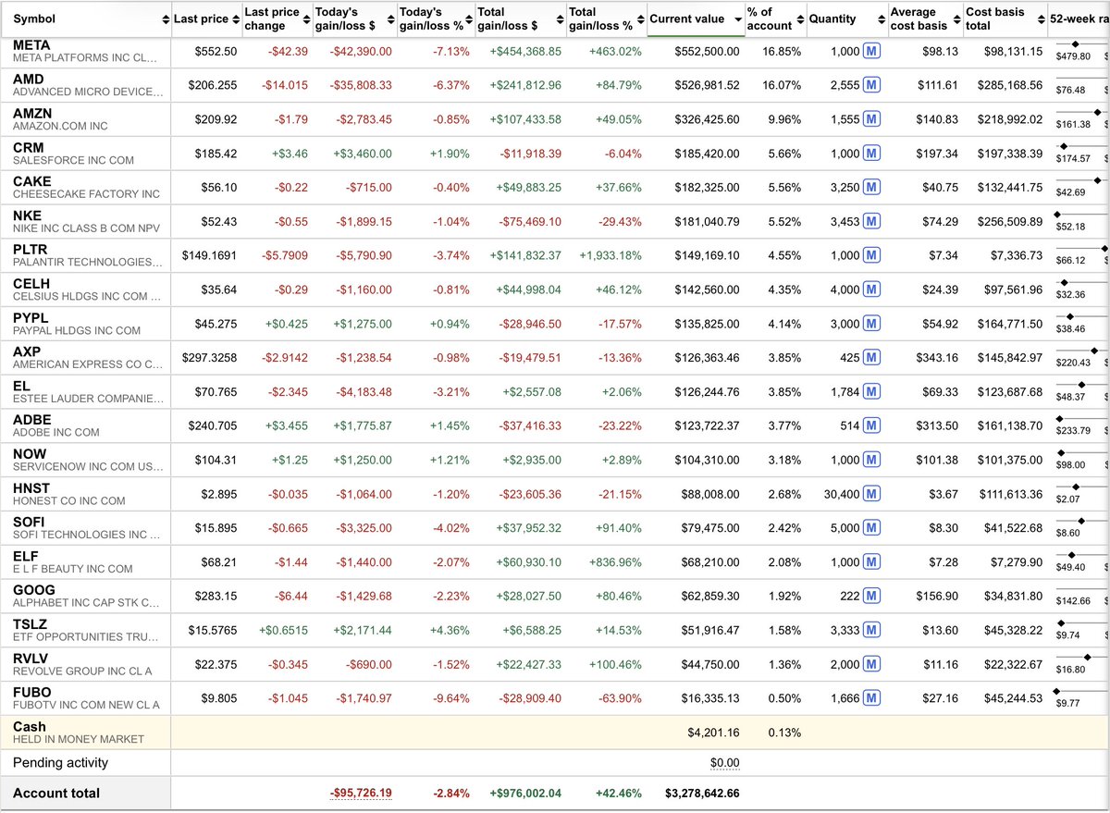The height and width of the screenshot is (813, 1110).
Task: Open the SOFI symbol details
Action: point(30,523)
